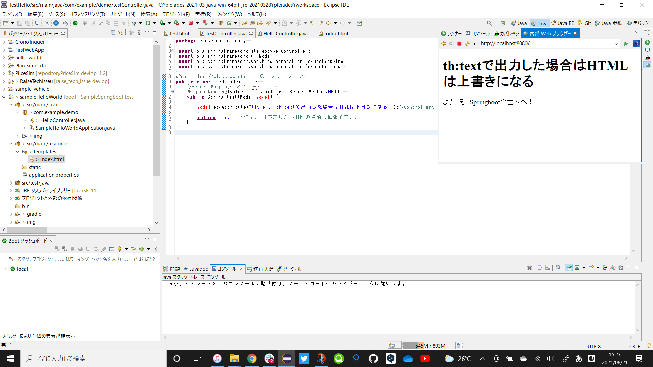653x367 pixels.
Task: Click the Search icon in the toolbar
Action: 490,23
